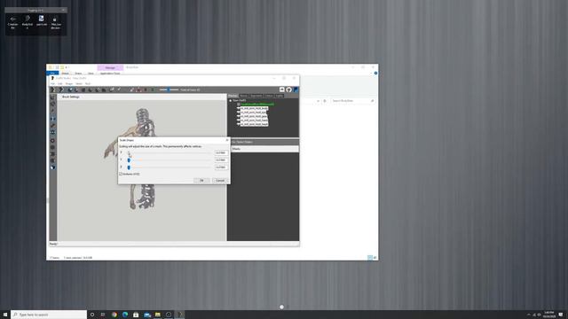568x319 pixels.
Task: Switch to the Segments tab
Action: coord(256,96)
